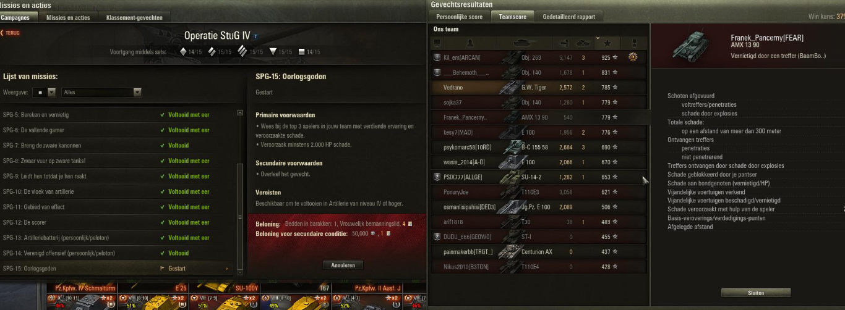Sort team list by medals column icon
845x310 pixels.
tap(633, 43)
